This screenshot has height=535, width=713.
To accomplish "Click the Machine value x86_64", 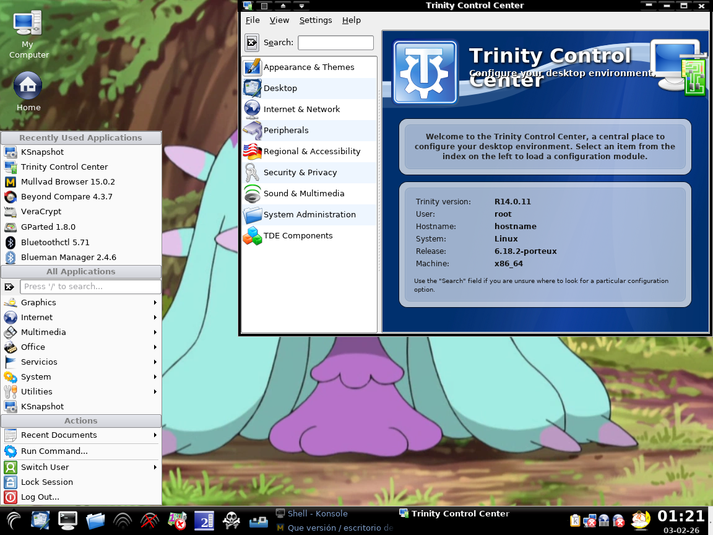I will pyautogui.click(x=508, y=264).
